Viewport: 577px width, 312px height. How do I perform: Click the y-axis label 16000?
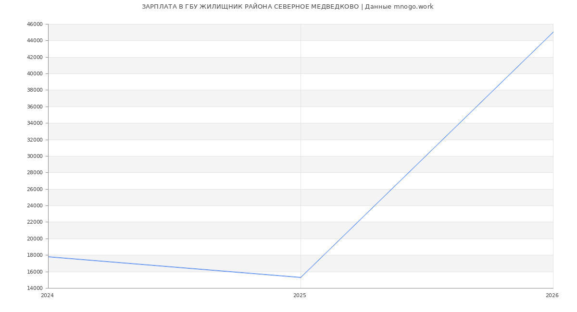pyautogui.click(x=36, y=272)
